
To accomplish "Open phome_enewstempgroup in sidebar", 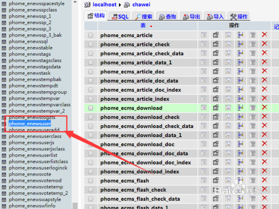I will [38, 92].
